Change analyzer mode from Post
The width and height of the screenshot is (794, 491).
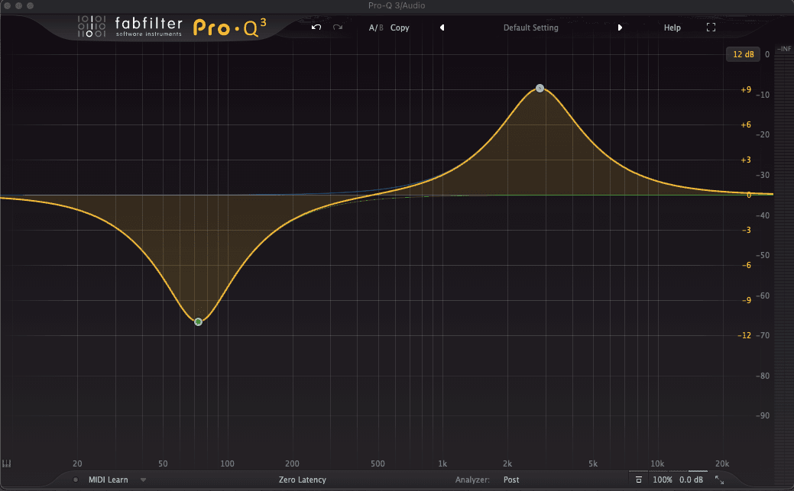[511, 480]
